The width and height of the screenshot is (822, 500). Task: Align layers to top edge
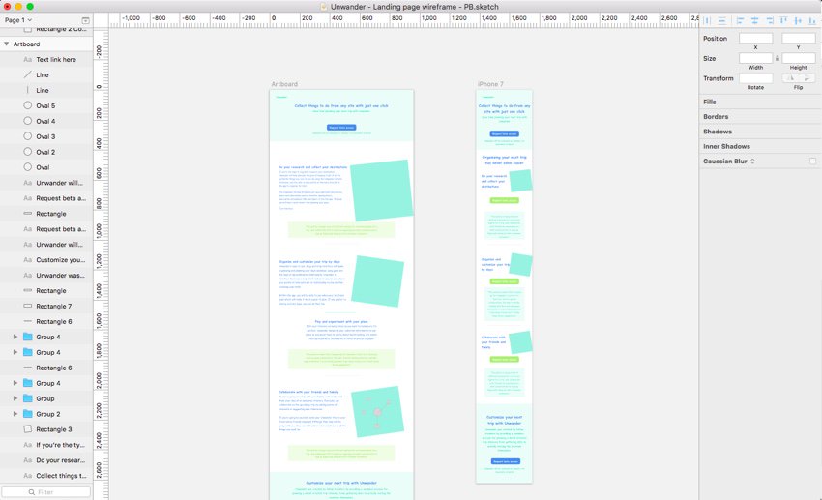[x=783, y=21]
